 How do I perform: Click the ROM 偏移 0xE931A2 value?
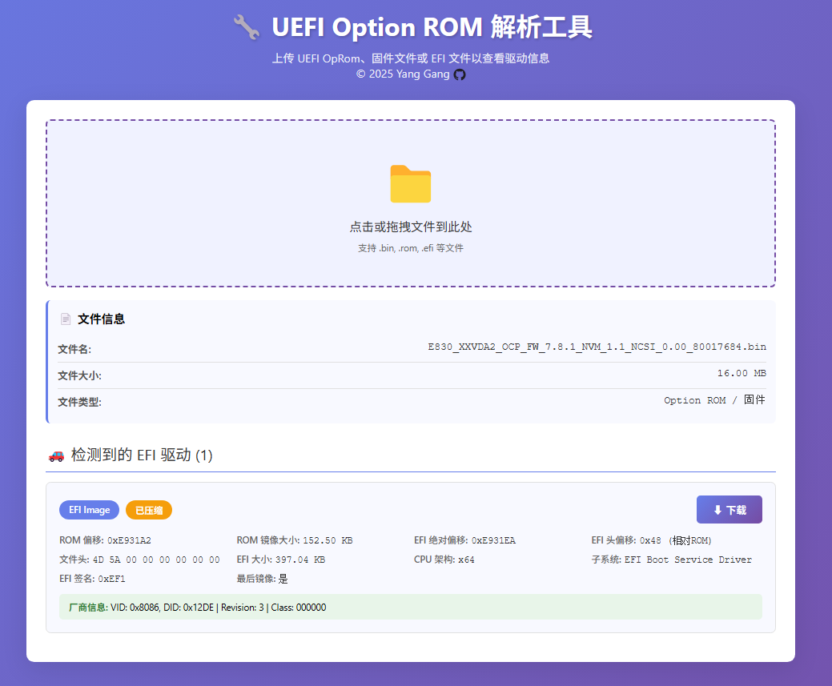click(129, 540)
